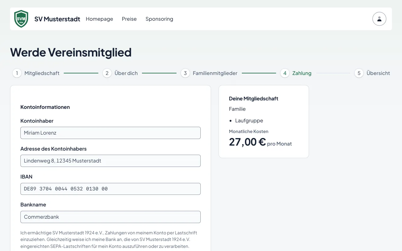Return to step 3 Familienmitglieder
Viewport: 402px width, 251px height.
pos(209,73)
